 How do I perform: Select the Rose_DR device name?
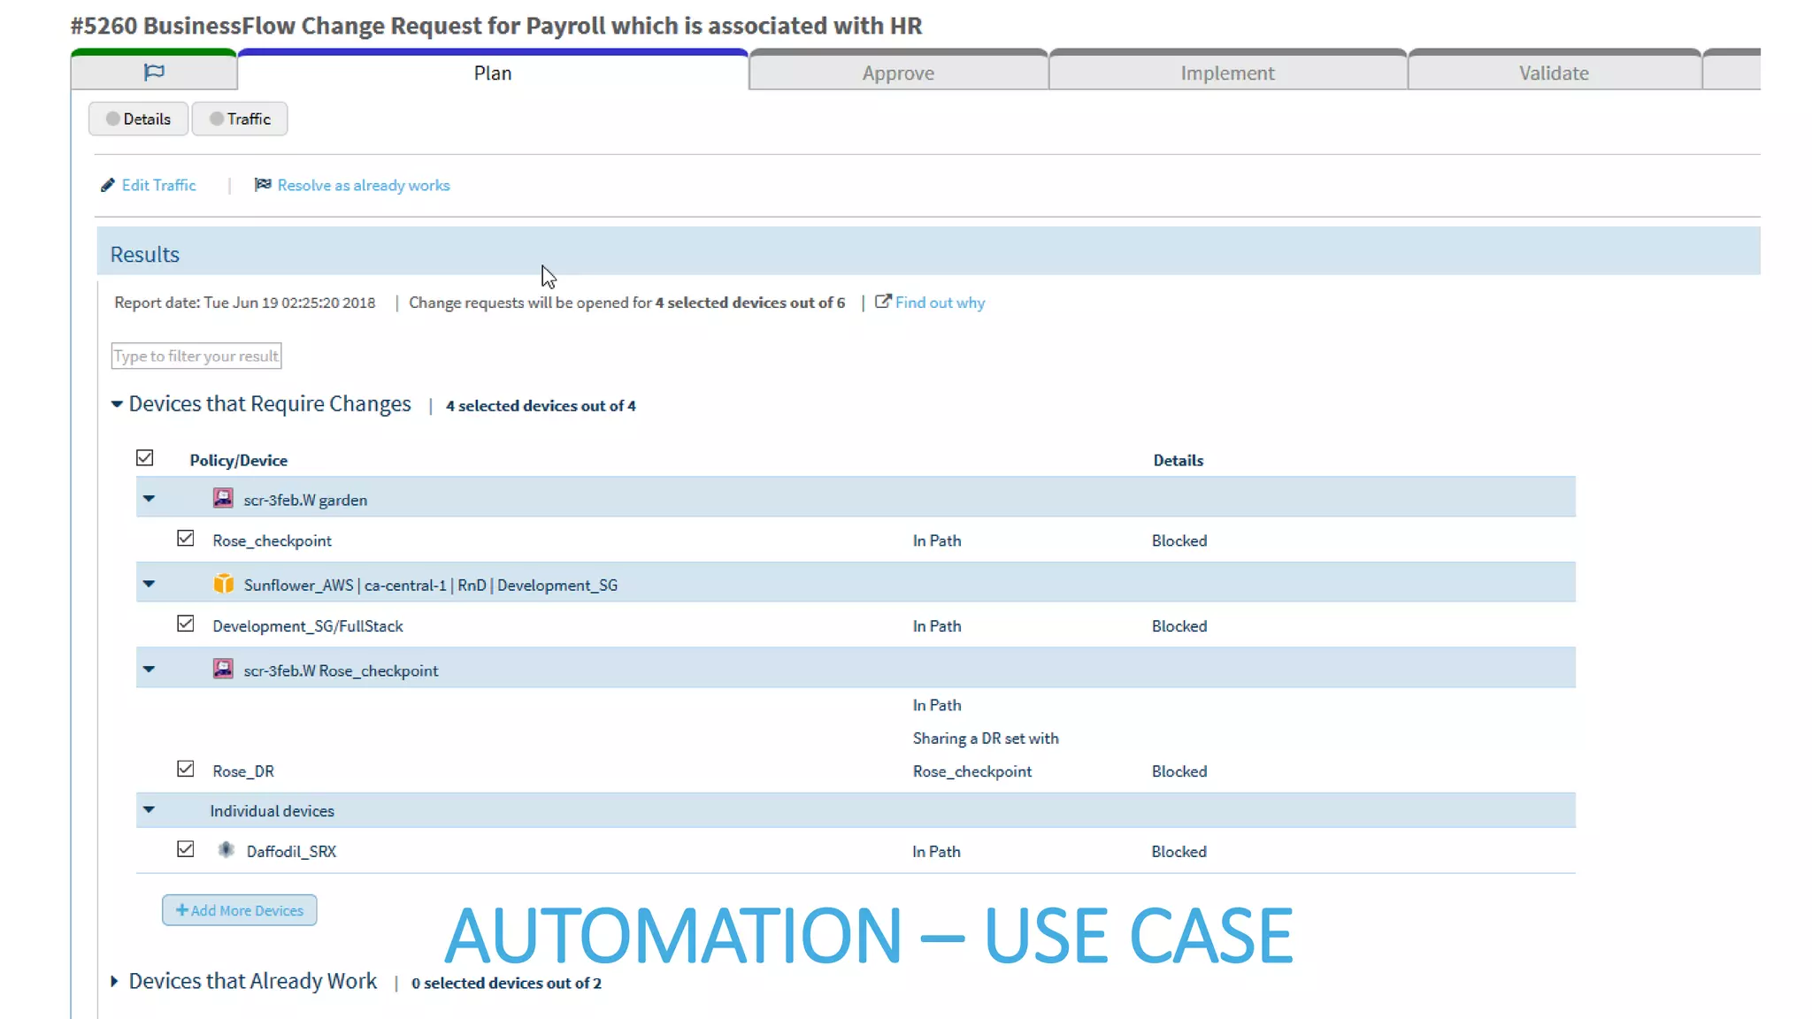coord(243,770)
